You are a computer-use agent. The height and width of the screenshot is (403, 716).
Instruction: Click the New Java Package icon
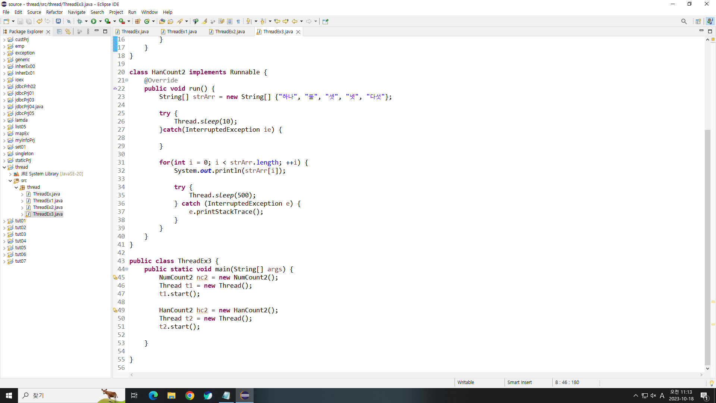[138, 21]
